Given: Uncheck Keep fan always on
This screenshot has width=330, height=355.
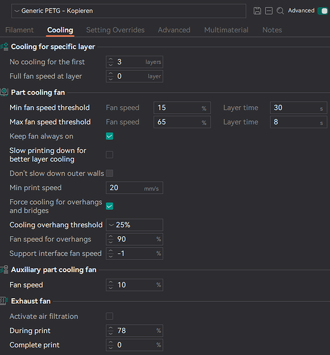Looking at the screenshot, I should (x=109, y=136).
